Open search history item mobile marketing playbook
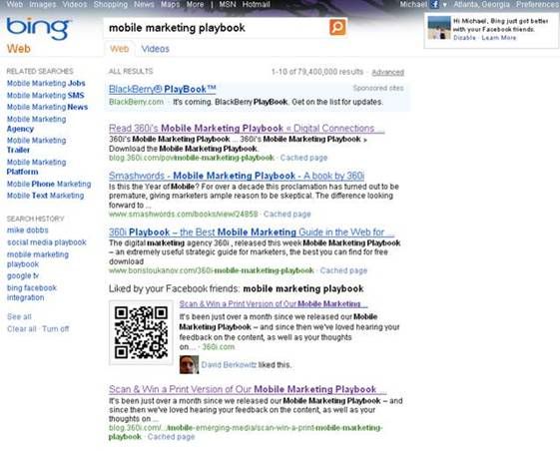This screenshot has height=451, width=560. pyautogui.click(x=38, y=259)
